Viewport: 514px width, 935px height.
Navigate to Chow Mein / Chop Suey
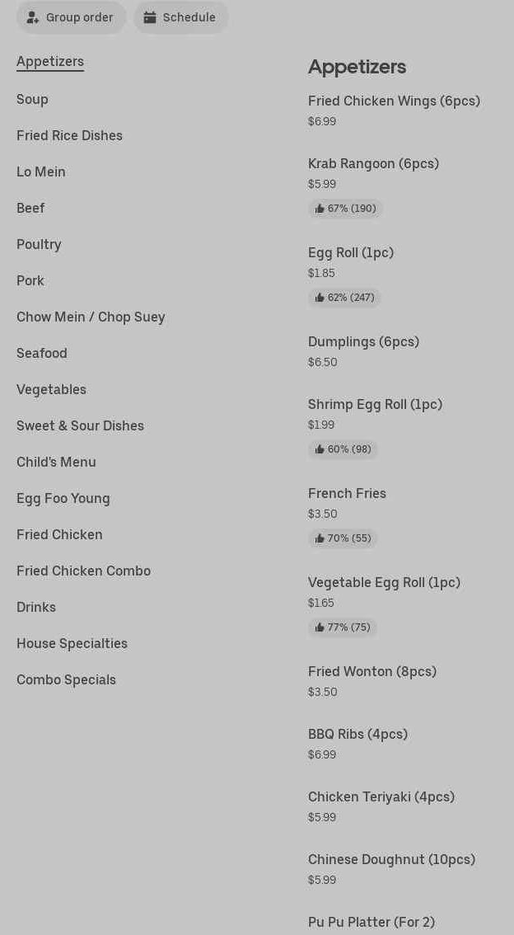pos(91,317)
